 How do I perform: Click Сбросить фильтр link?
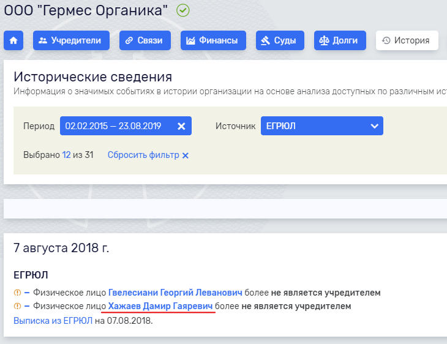click(x=148, y=155)
